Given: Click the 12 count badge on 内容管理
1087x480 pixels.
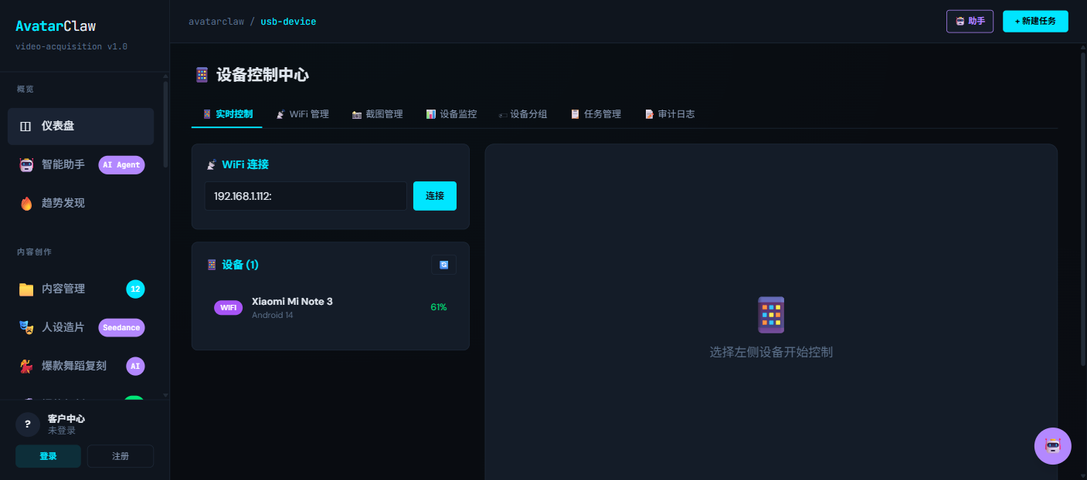Looking at the screenshot, I should coord(135,289).
